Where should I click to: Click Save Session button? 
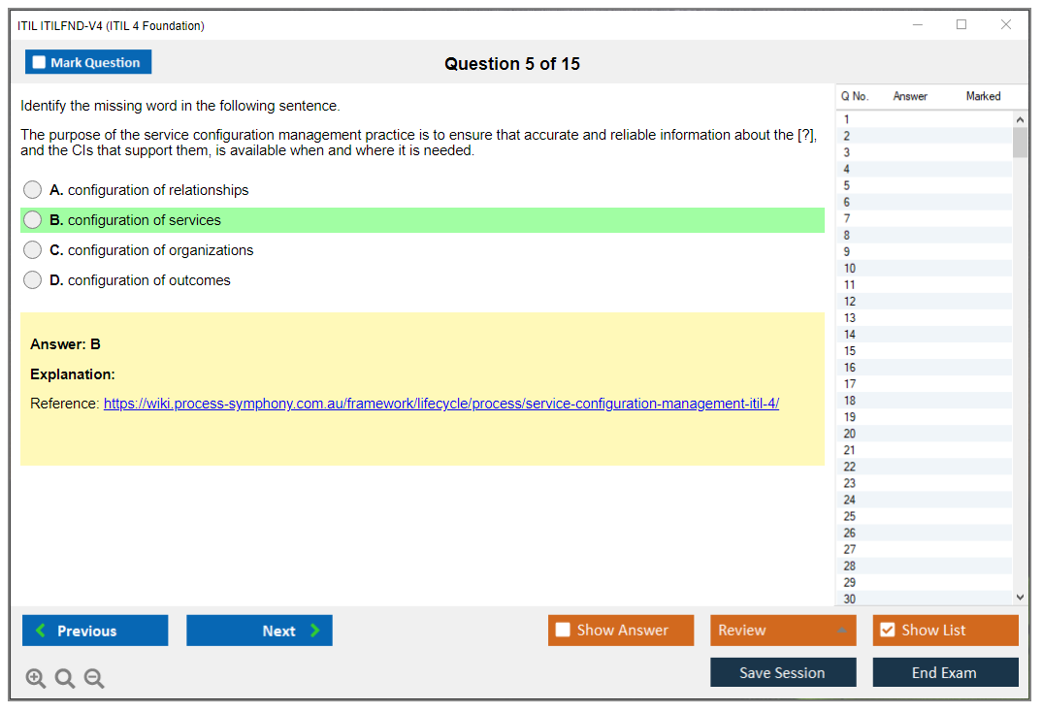[783, 672]
